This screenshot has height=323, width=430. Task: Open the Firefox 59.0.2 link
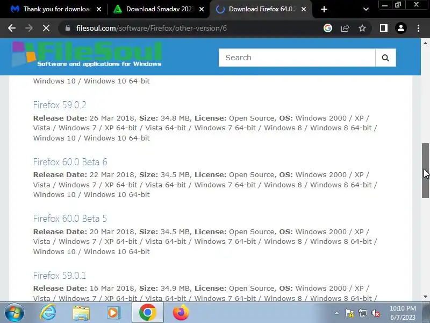(60, 105)
